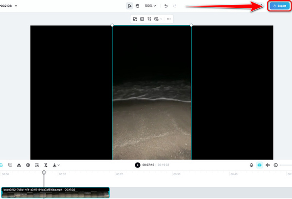The image size is (292, 199).
Task: Click the download arrow icon in timeline toolbar
Action: pyautogui.click(x=55, y=165)
